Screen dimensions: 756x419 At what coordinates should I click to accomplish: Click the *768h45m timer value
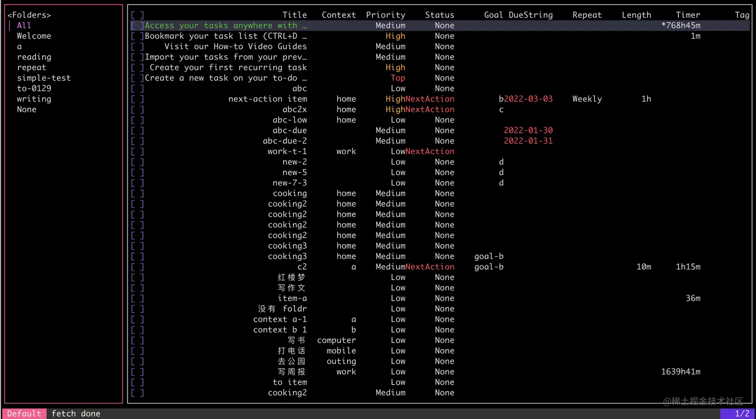click(x=681, y=25)
